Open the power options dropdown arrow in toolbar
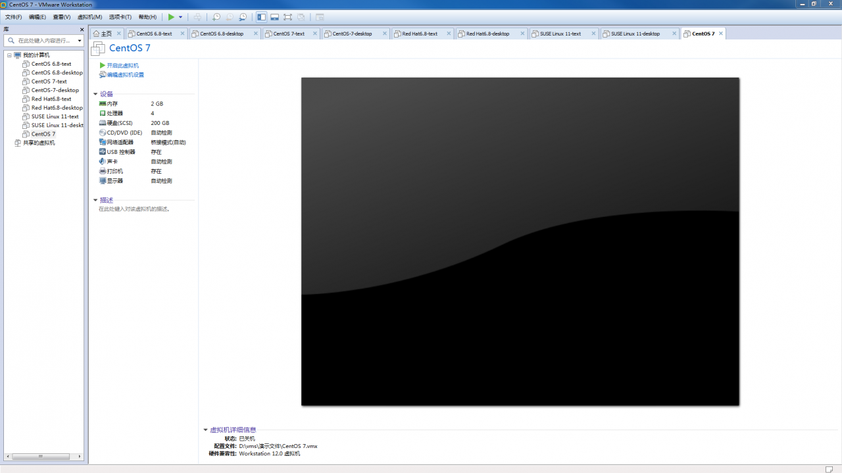The width and height of the screenshot is (842, 473). (x=180, y=17)
